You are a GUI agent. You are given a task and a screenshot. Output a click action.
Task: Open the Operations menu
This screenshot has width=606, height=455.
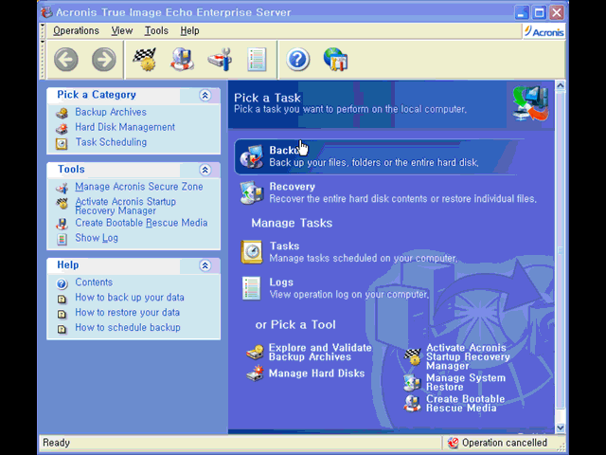point(76,30)
